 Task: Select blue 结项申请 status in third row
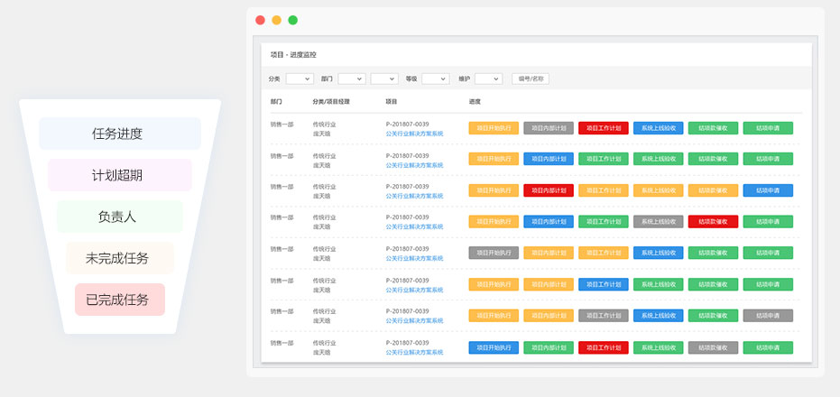768,190
